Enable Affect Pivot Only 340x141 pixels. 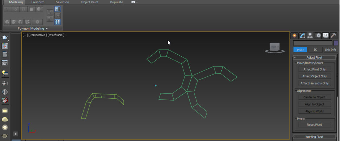(x=314, y=69)
